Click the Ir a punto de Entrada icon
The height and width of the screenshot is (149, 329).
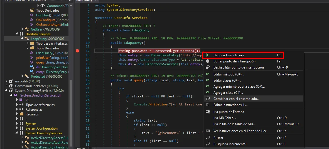coord(208,112)
